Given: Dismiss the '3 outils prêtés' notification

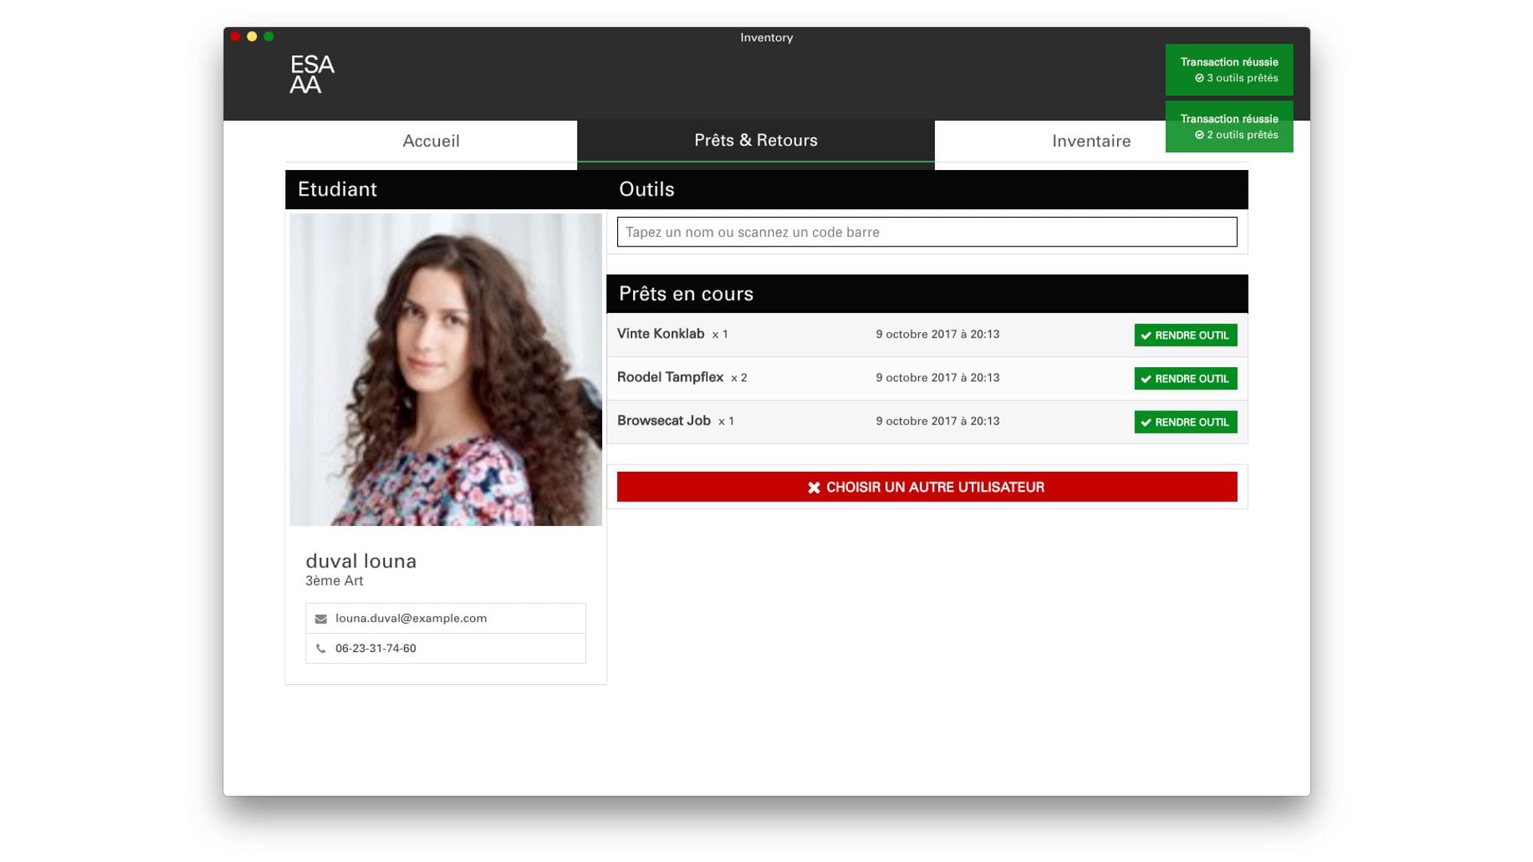Looking at the screenshot, I should click(1229, 69).
